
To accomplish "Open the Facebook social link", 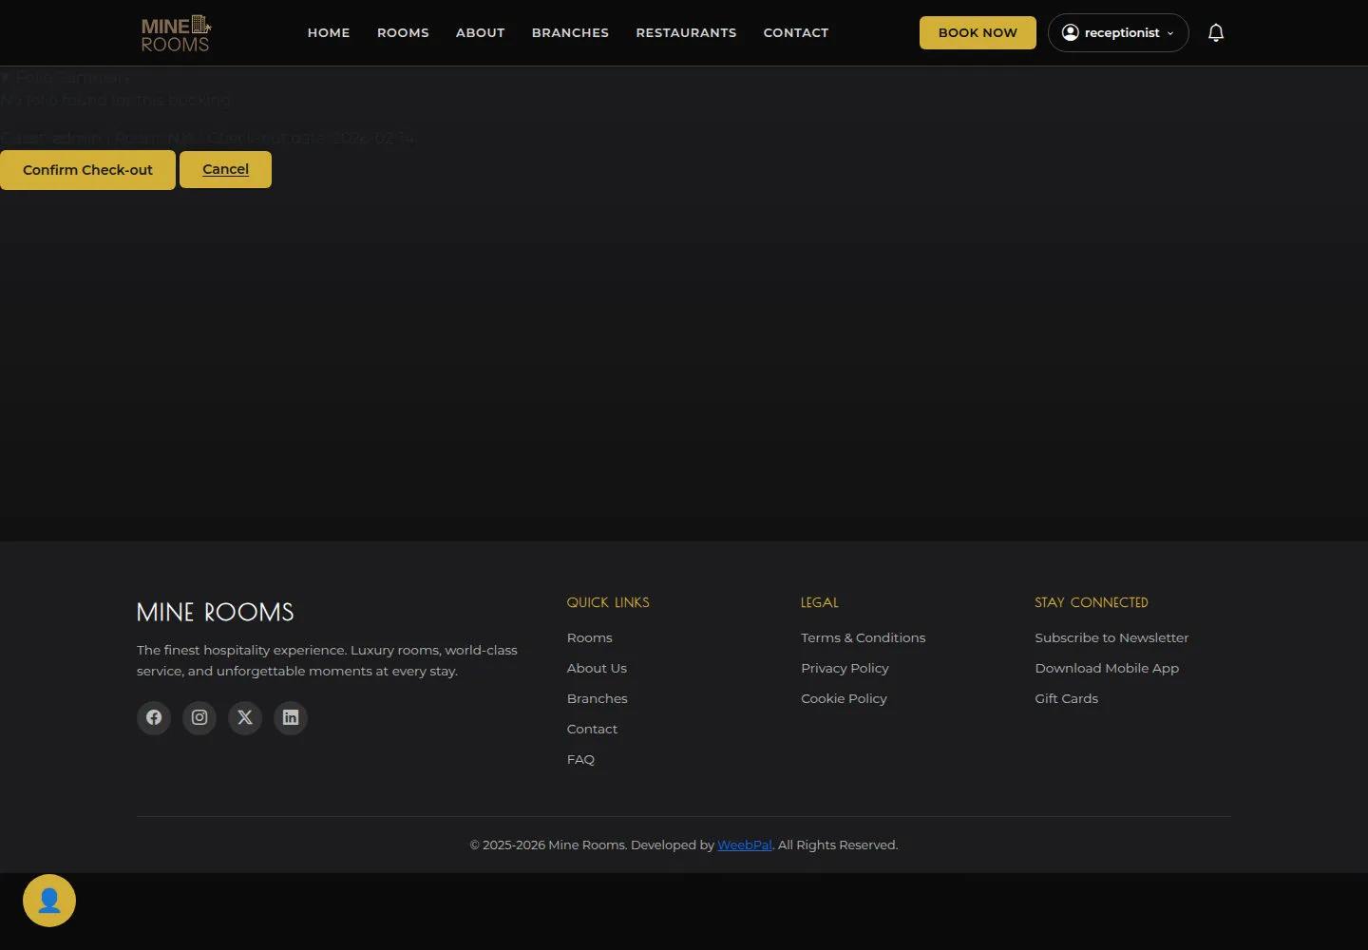I will [x=154, y=717].
